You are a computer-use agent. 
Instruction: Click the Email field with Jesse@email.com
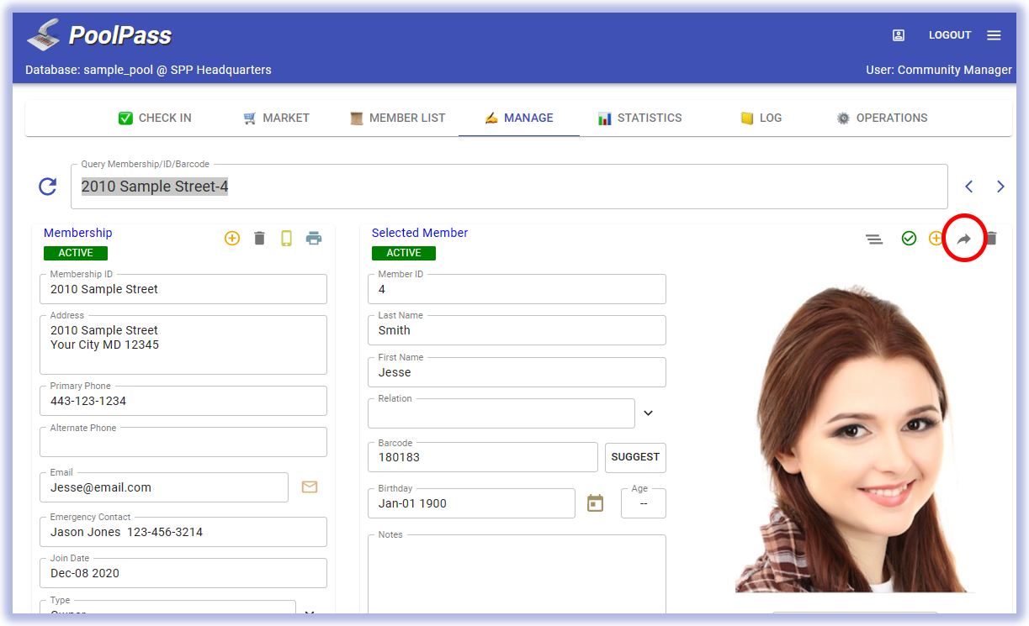164,487
